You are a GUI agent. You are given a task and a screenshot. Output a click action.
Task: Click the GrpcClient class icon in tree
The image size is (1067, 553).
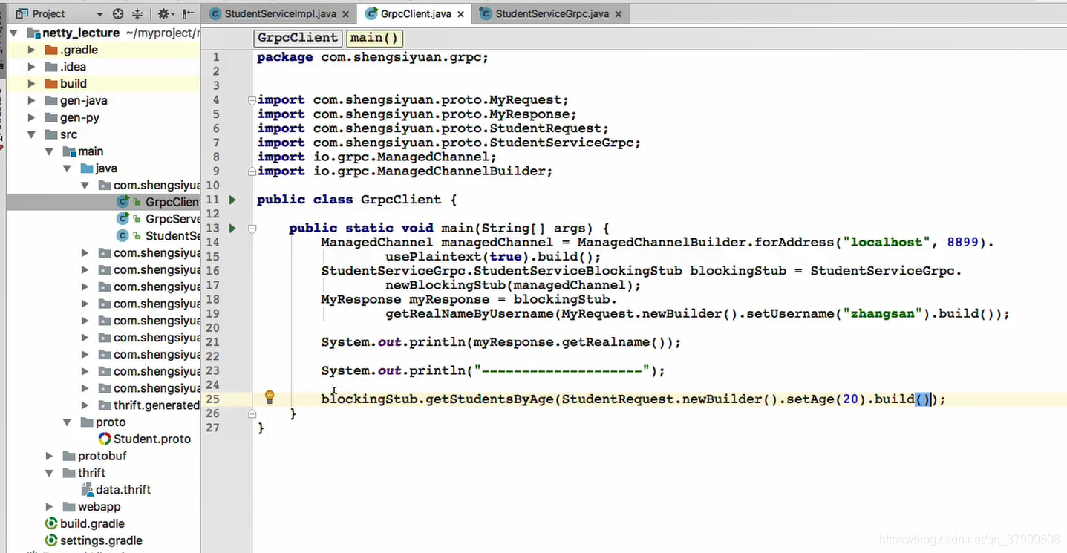[x=123, y=202]
